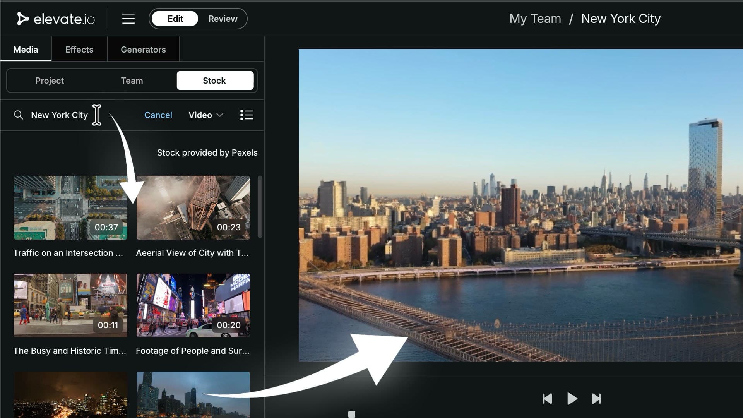Click the search magnifier icon
The image size is (743, 418).
click(x=19, y=115)
